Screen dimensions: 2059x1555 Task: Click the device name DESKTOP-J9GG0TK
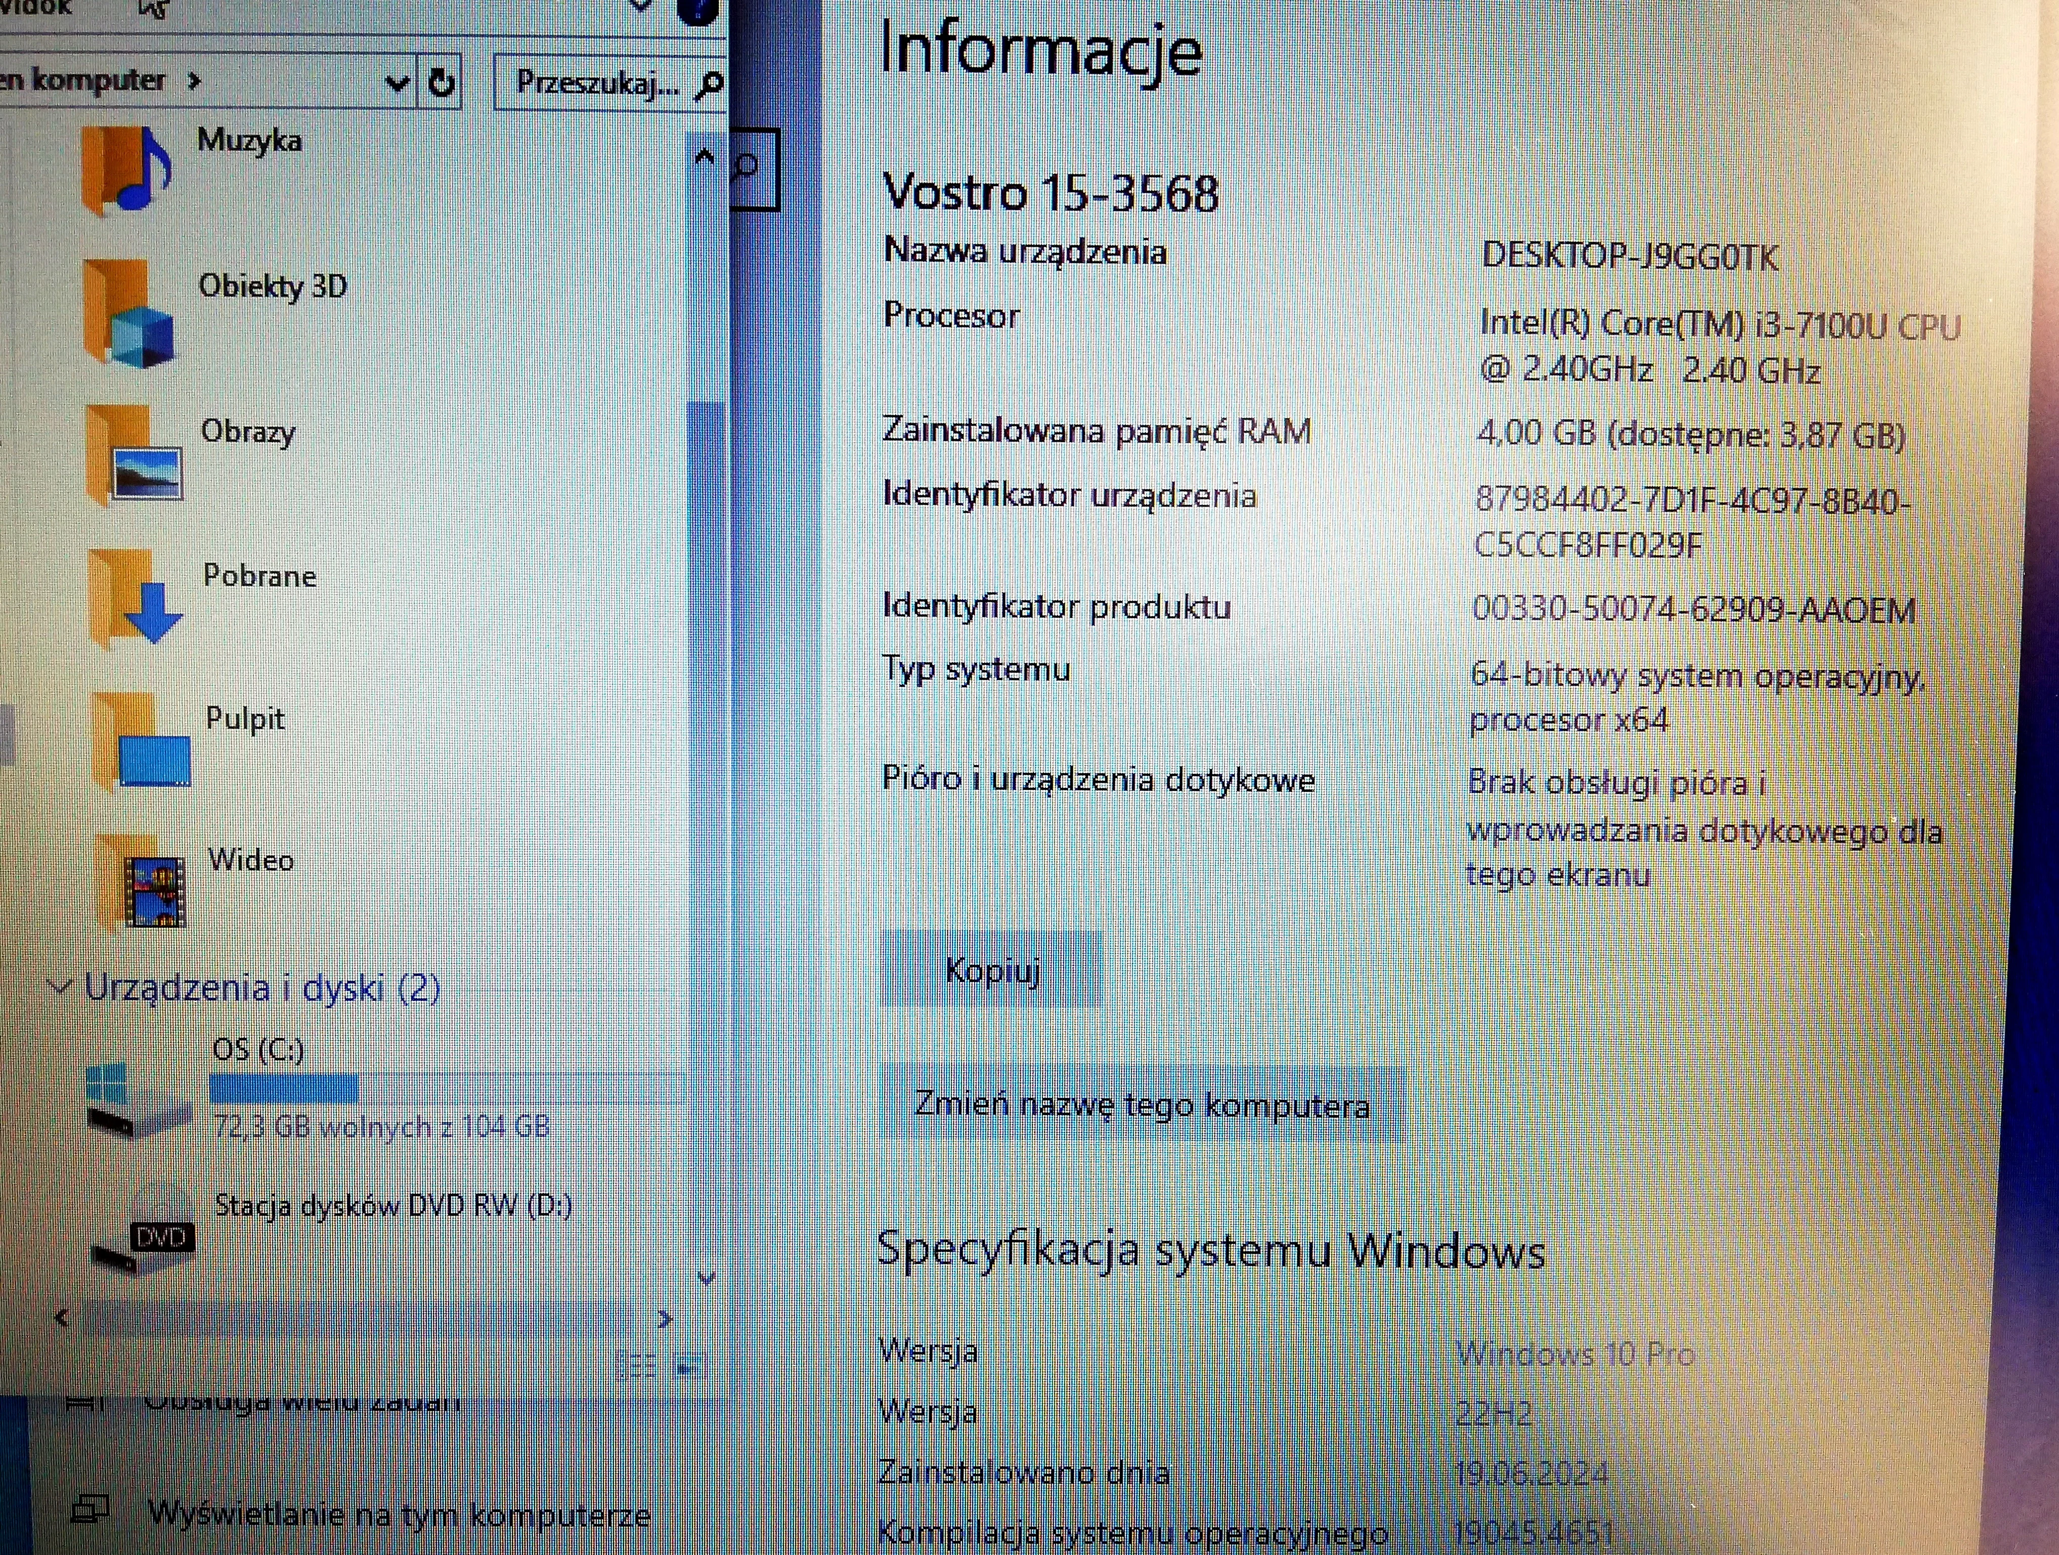coord(1630,256)
